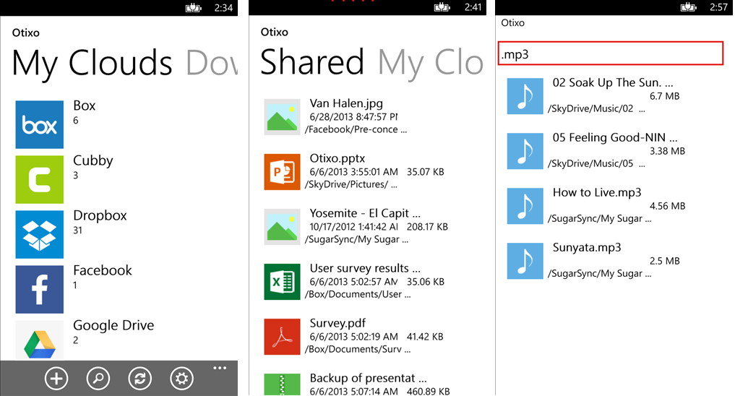Viewport: 735px width, 396px height.
Task: Open the green Cubby tile icon
Action: (x=39, y=179)
